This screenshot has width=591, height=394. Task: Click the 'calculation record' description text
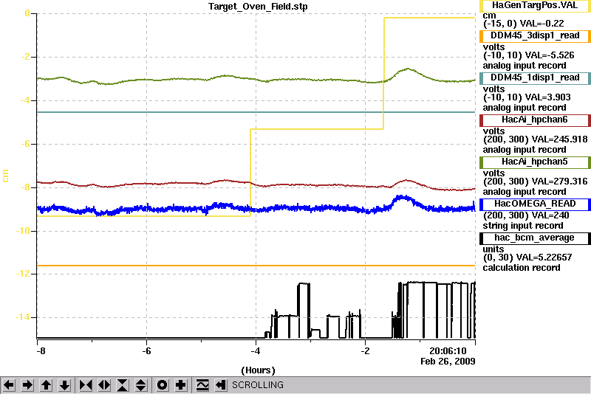[x=522, y=268]
